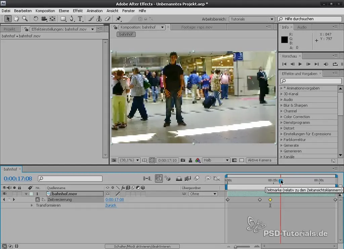The image size is (344, 249).
Task: Click the yellow selected Zeitverzerrung keyframe
Action: coord(270,200)
